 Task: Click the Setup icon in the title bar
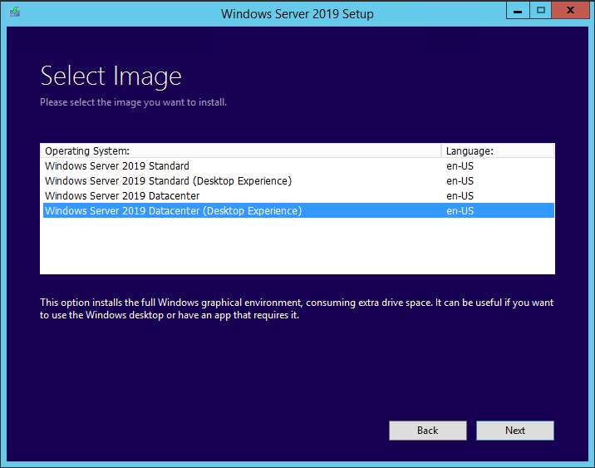pyautogui.click(x=15, y=13)
